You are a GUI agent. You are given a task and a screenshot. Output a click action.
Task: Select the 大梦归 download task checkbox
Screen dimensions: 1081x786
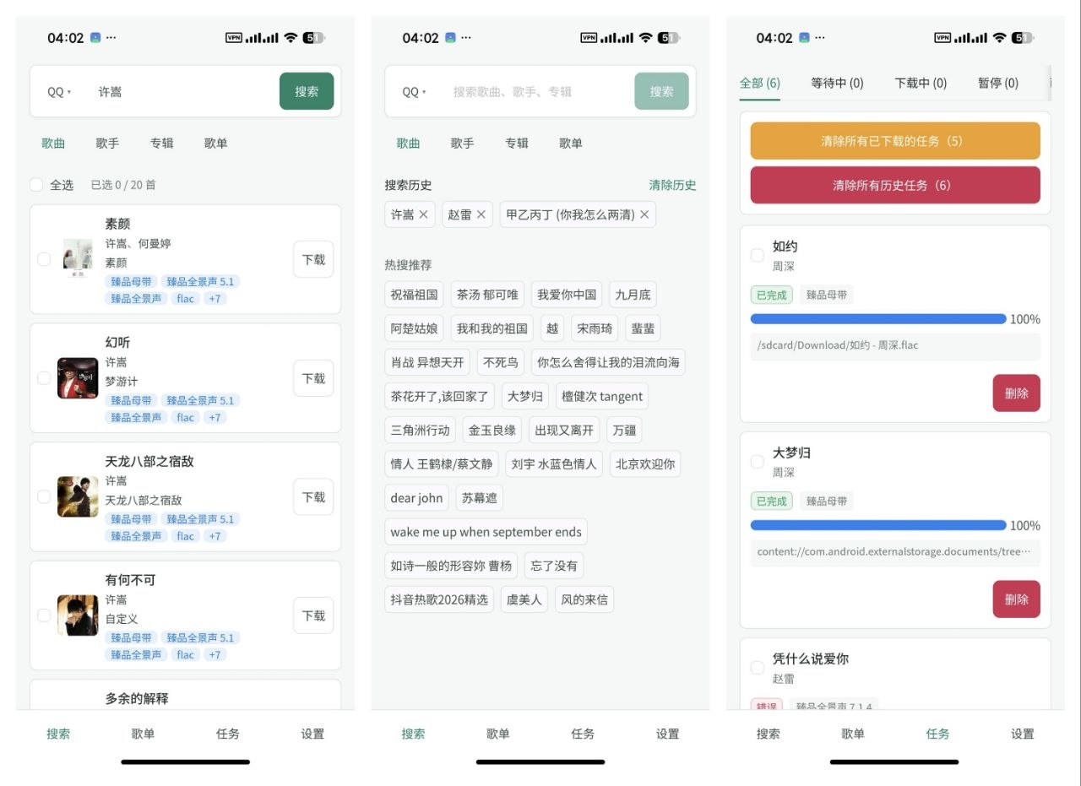point(758,461)
